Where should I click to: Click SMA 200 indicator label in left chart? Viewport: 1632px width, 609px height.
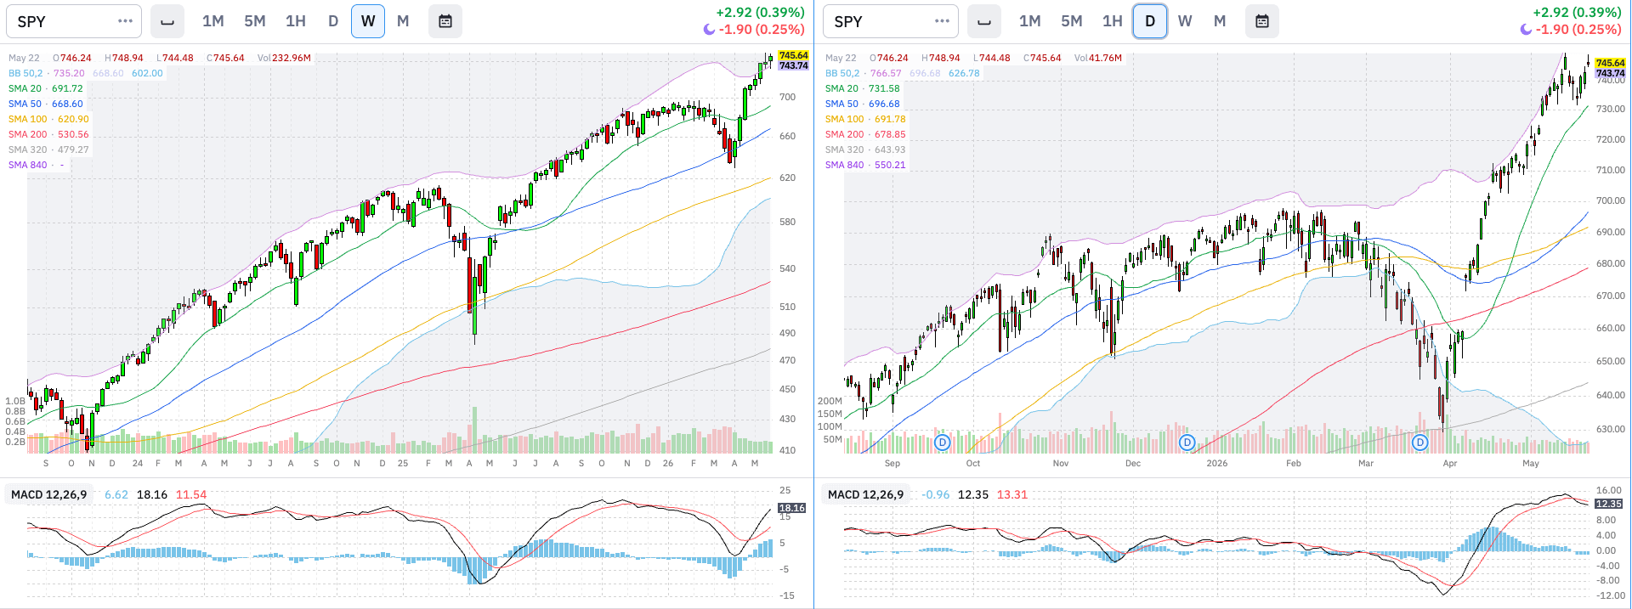coord(28,134)
